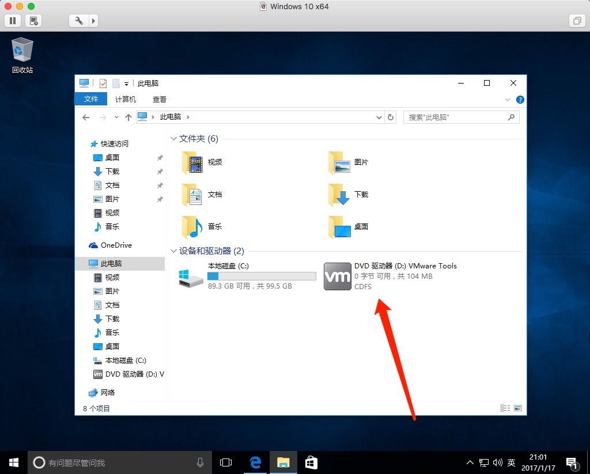Select the 音乐 folder icon
This screenshot has width=590, height=474.
[x=192, y=227]
